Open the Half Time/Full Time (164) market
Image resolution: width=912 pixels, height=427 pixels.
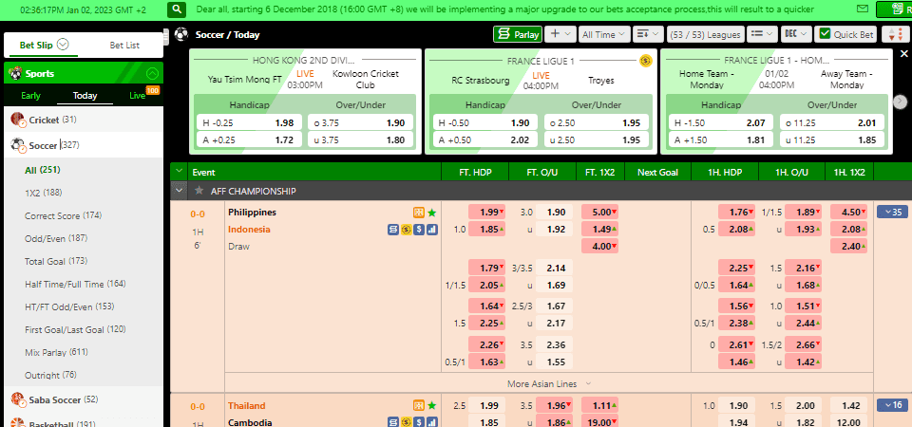coord(76,284)
